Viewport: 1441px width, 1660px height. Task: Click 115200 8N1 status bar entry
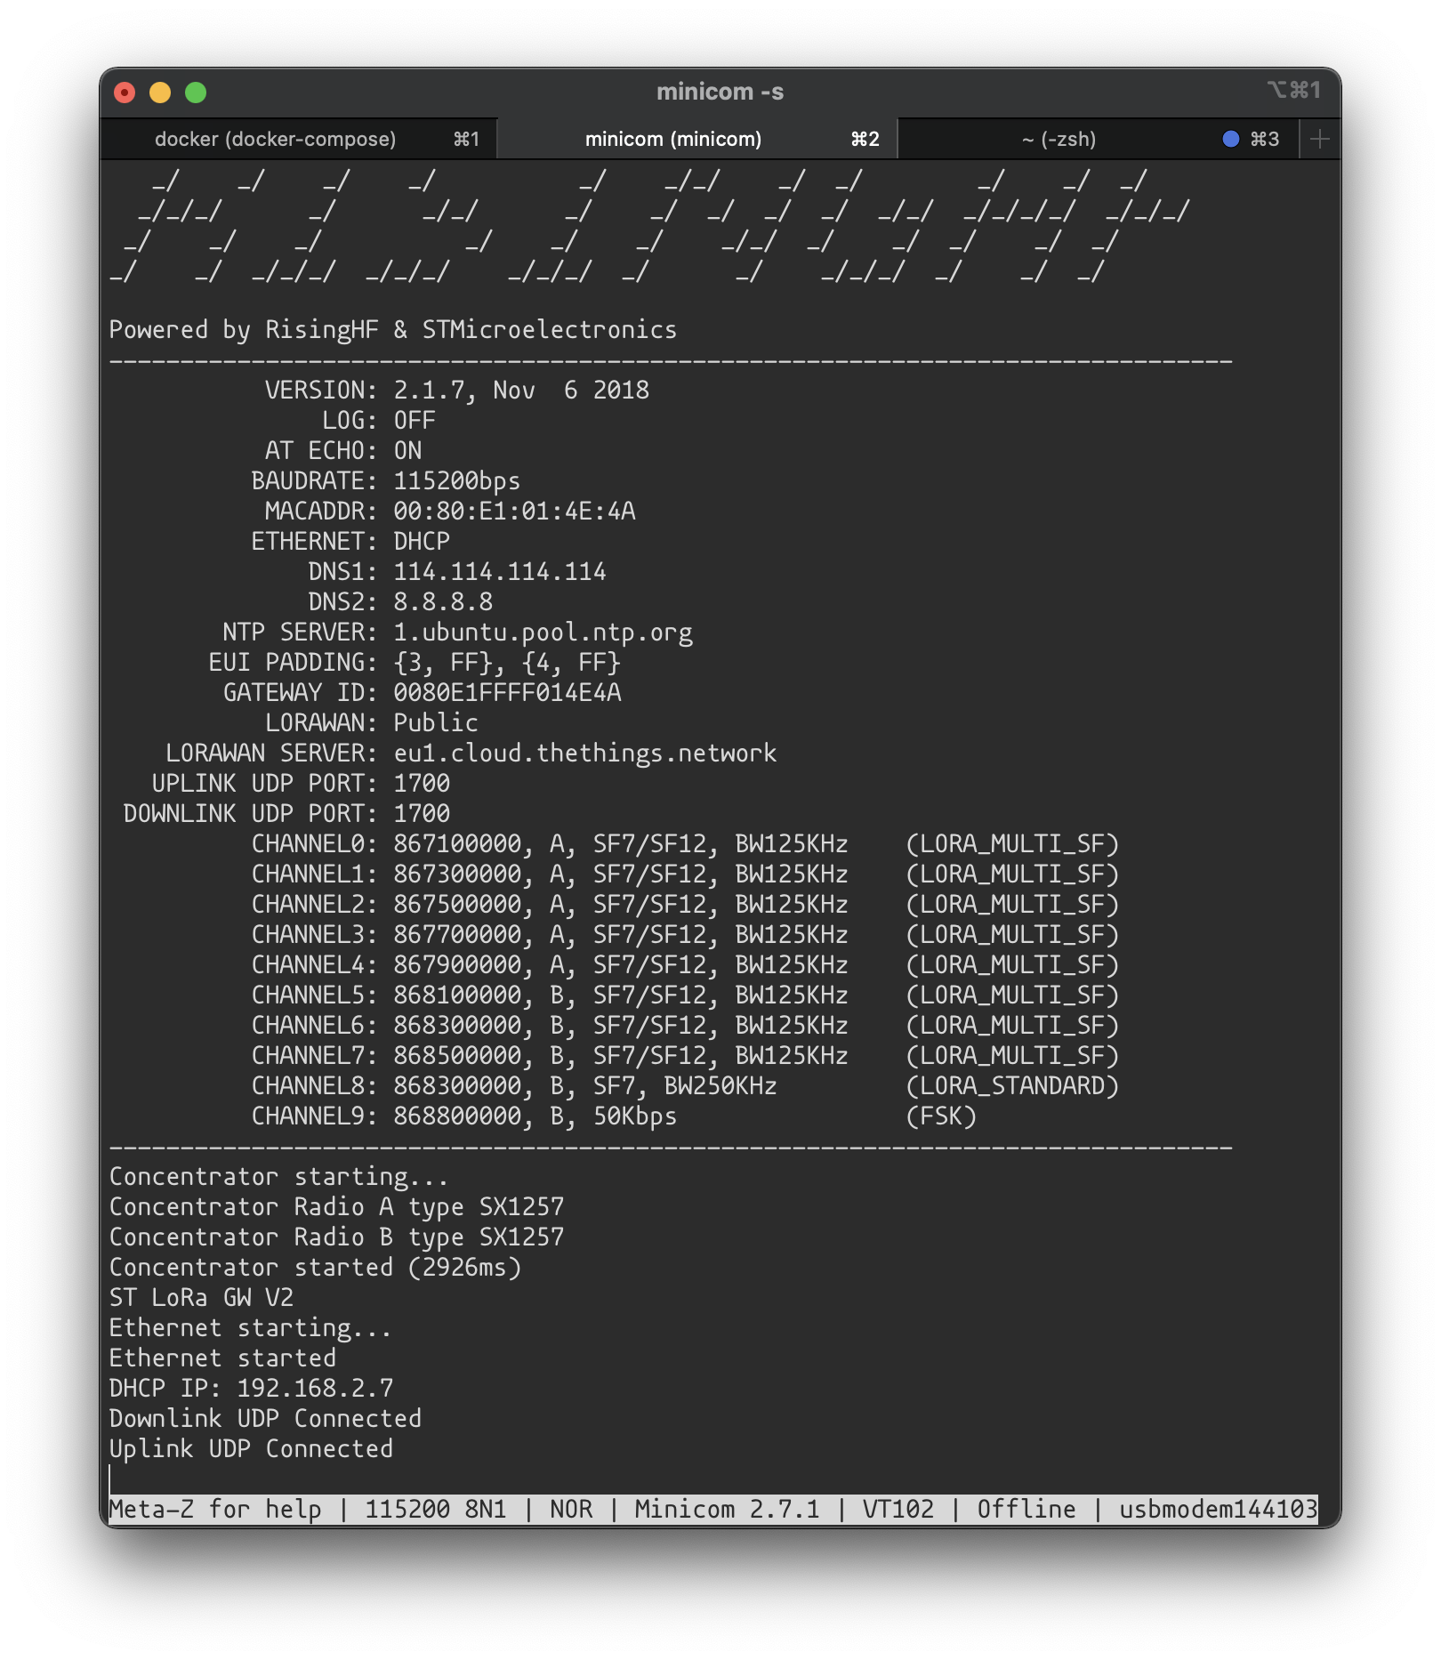click(436, 1510)
